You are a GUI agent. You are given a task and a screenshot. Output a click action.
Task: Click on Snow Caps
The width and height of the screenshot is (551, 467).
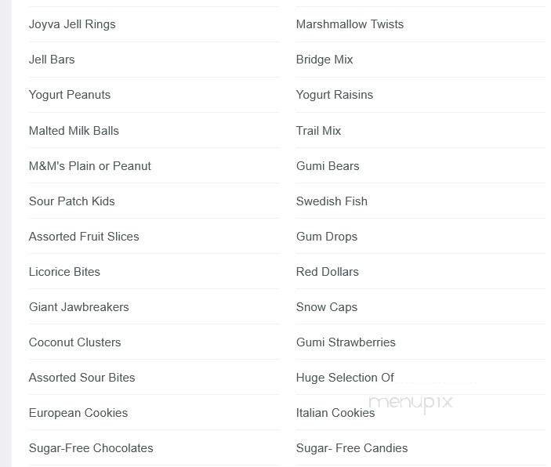(x=327, y=307)
